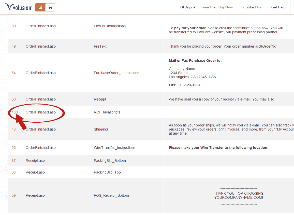Click OrderFinished.asp in the ROI_Javascripts row
This screenshot has width=294, height=215.
[41, 112]
